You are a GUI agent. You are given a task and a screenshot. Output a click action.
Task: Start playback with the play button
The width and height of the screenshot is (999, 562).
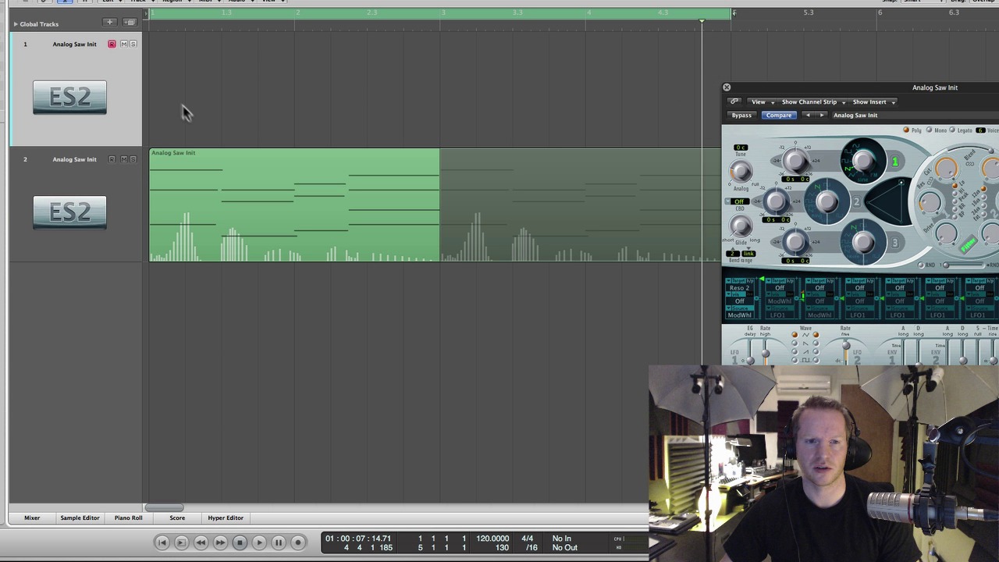[x=259, y=542]
